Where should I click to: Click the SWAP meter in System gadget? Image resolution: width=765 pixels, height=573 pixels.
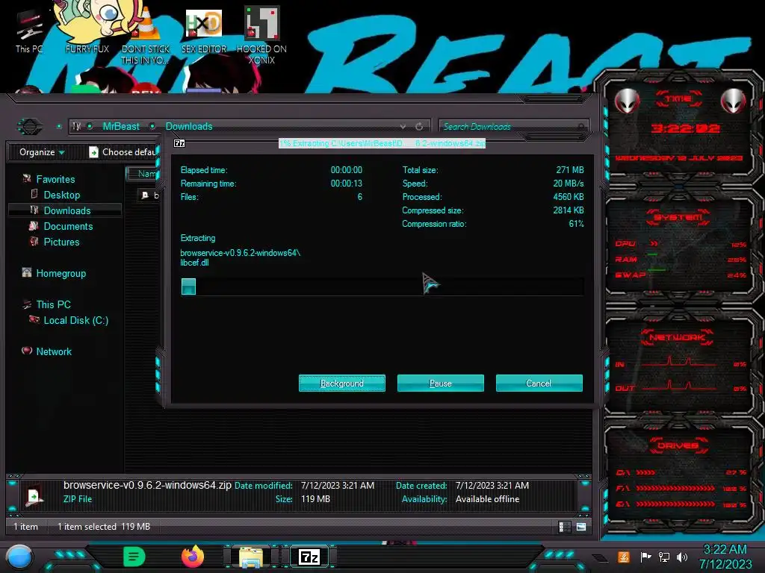point(681,275)
